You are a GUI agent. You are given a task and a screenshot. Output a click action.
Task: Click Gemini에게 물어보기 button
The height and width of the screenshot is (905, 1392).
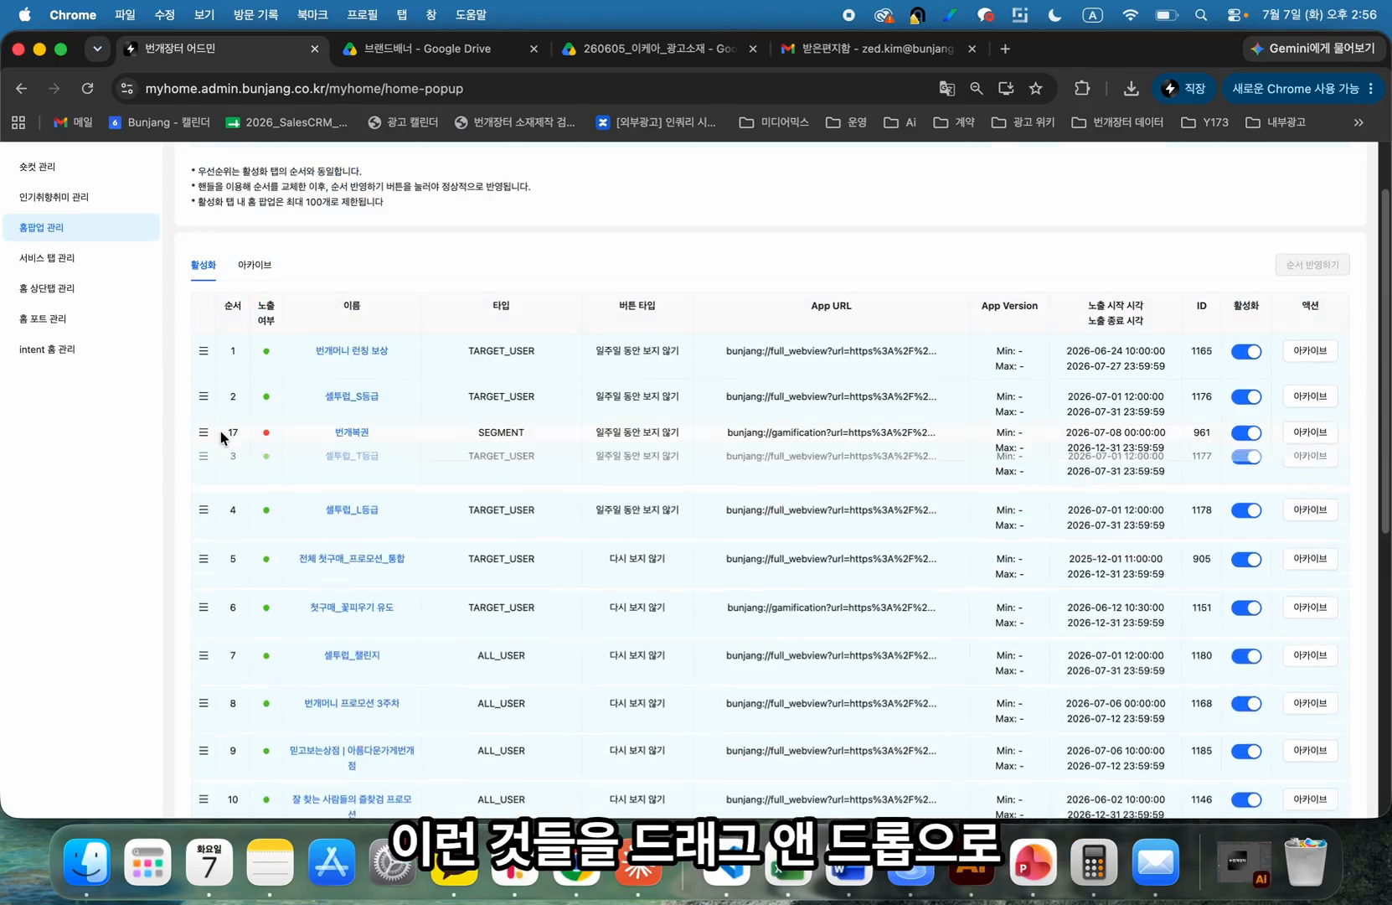click(1312, 49)
